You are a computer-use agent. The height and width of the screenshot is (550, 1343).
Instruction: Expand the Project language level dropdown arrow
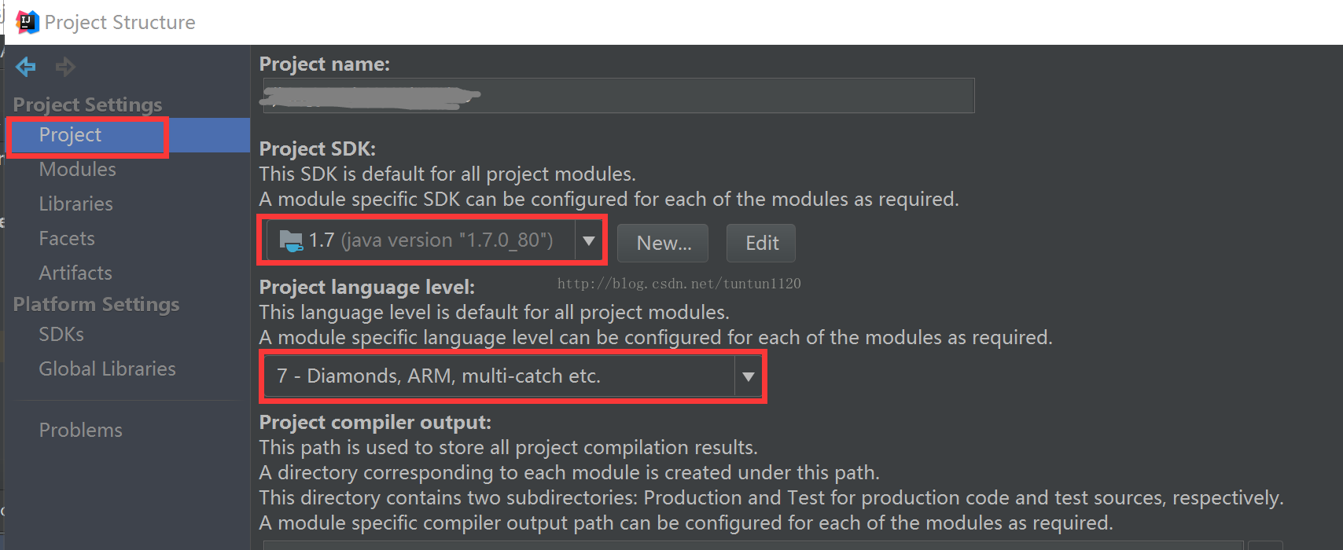(748, 376)
